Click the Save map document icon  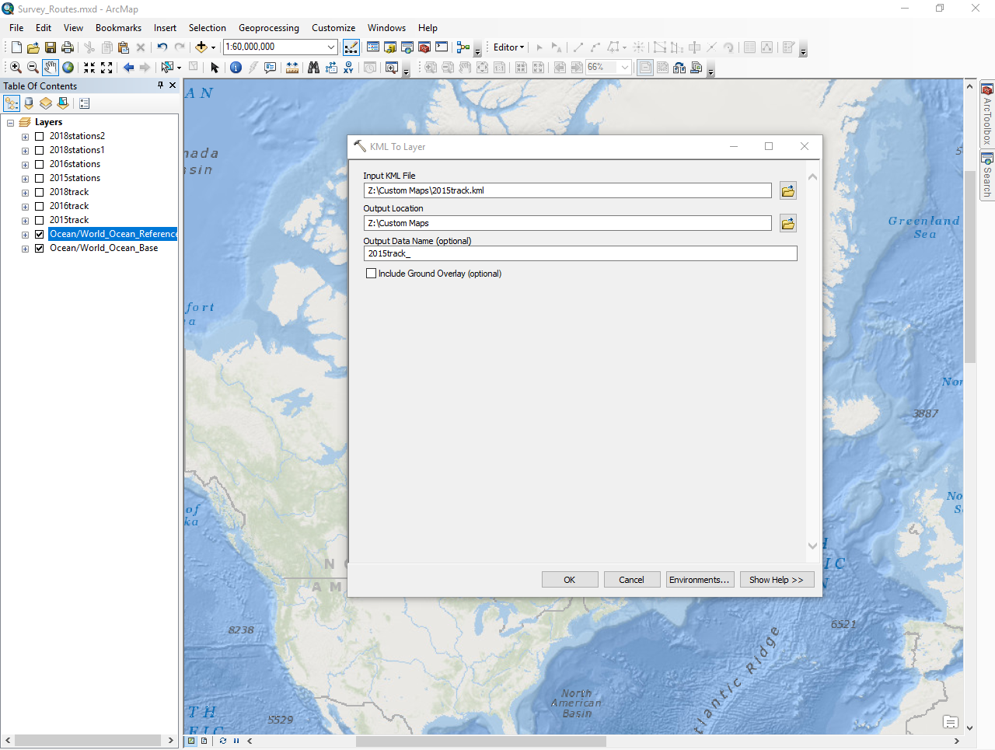pos(51,47)
